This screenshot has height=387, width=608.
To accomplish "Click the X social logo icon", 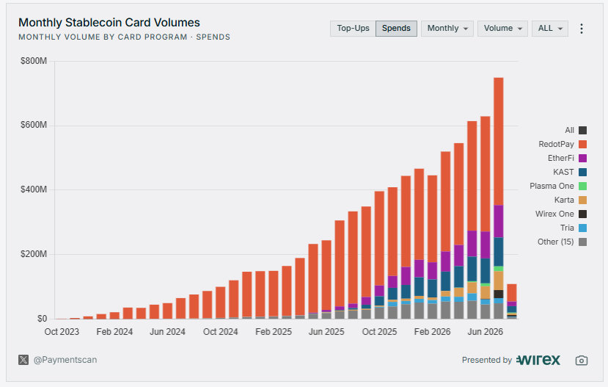I will tap(23, 360).
